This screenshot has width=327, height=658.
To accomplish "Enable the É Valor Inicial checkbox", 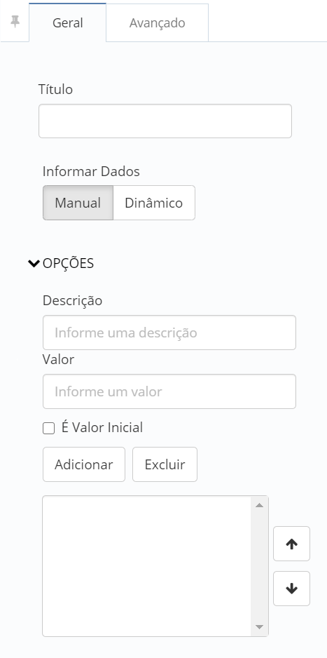I will tap(49, 429).
